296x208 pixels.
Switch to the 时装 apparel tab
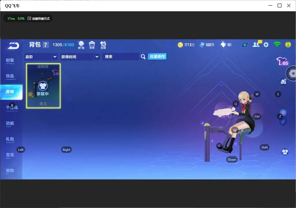[10, 61]
